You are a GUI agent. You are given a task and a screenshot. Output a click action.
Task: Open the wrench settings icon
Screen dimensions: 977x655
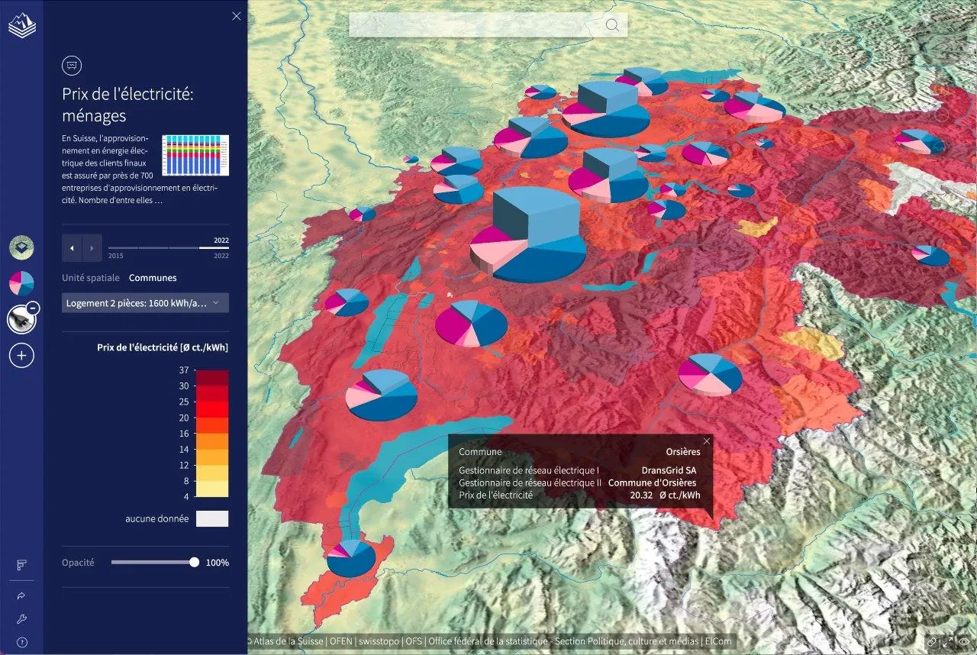click(x=21, y=619)
